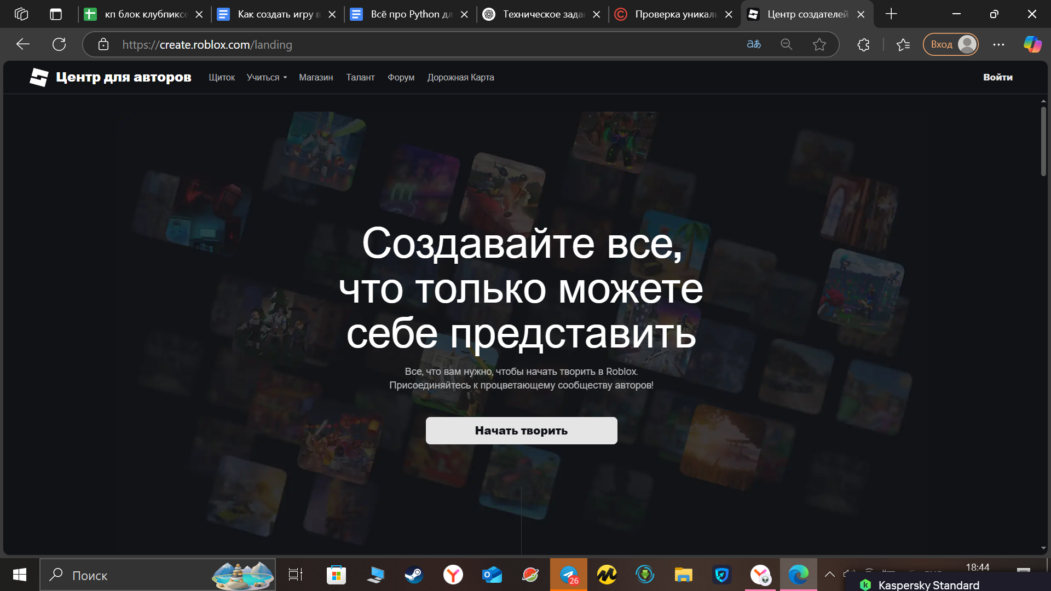Click the Windows 'Поиск' search box
This screenshot has width=1051, height=591.
click(x=158, y=575)
